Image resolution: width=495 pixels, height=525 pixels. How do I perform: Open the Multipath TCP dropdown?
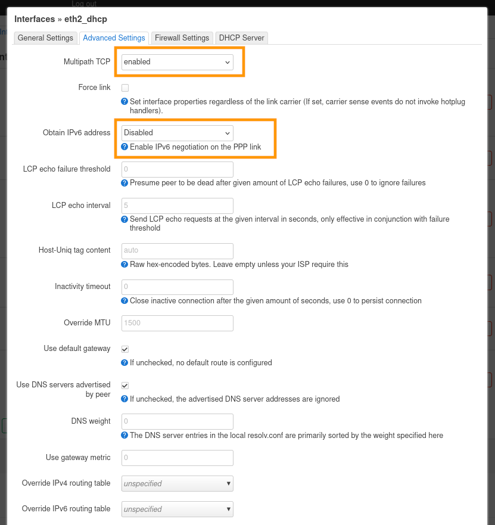coord(178,62)
